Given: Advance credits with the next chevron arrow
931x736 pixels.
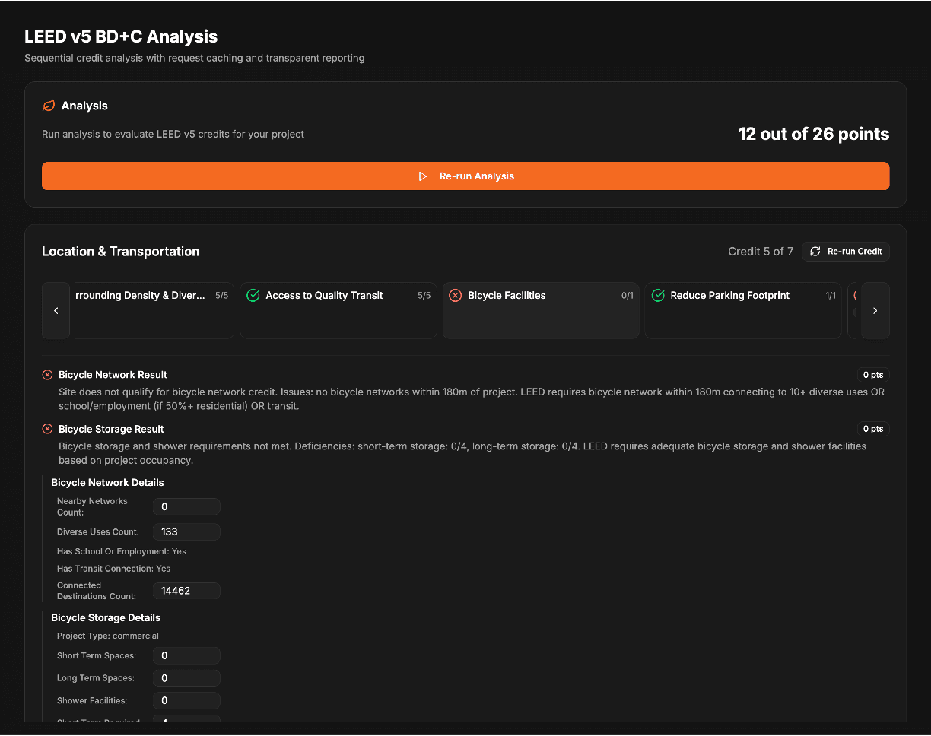Looking at the screenshot, I should [875, 310].
